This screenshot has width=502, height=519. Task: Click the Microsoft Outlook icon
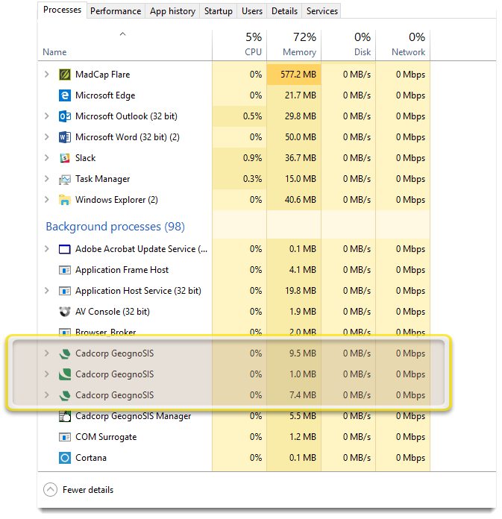[x=64, y=116]
